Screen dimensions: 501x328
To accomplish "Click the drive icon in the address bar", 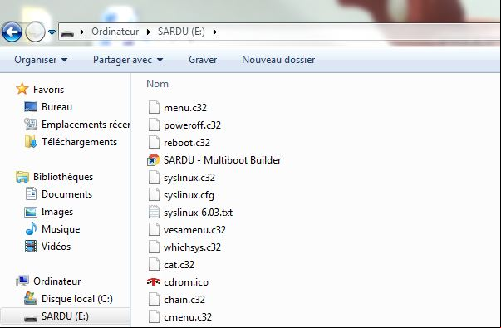I will [67, 32].
